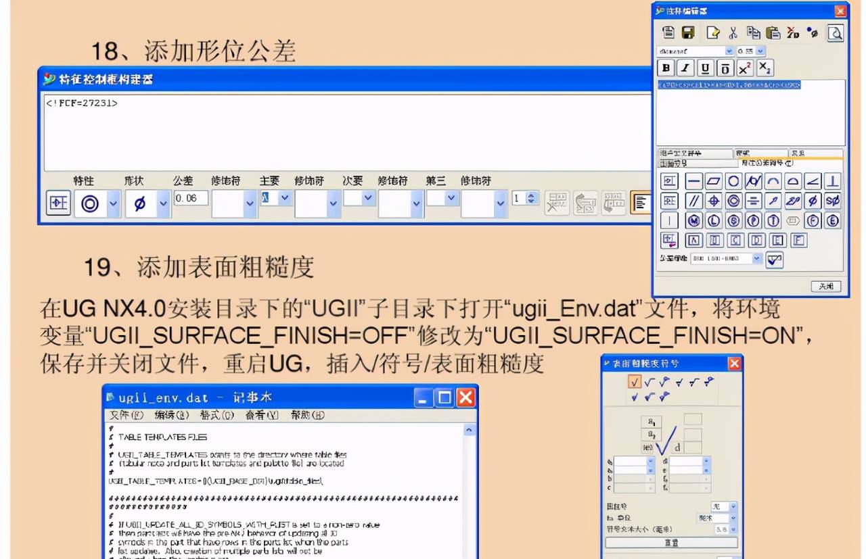Select the parallelism symbol in symbol palette
This screenshot has width=866, height=559.
[x=696, y=201]
